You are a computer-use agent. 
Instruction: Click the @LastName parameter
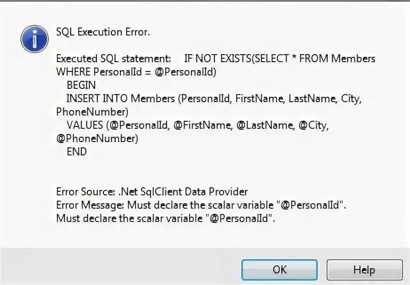point(265,125)
